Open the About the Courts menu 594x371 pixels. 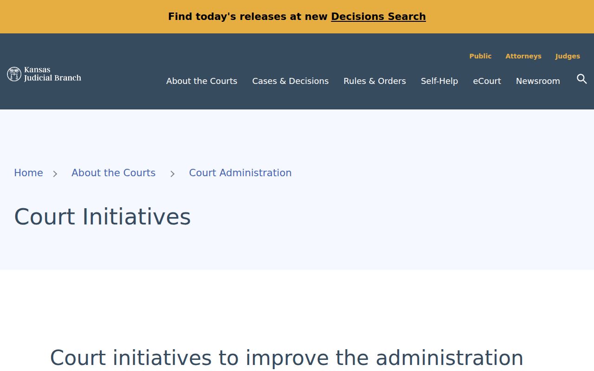click(x=202, y=81)
